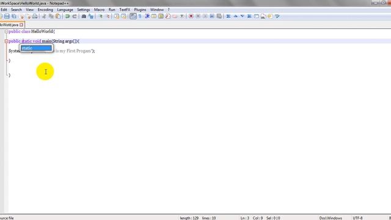Screen dimensions: 391x220
Task: Click the yellow round toolbar icon
Action: [x=270, y=16]
